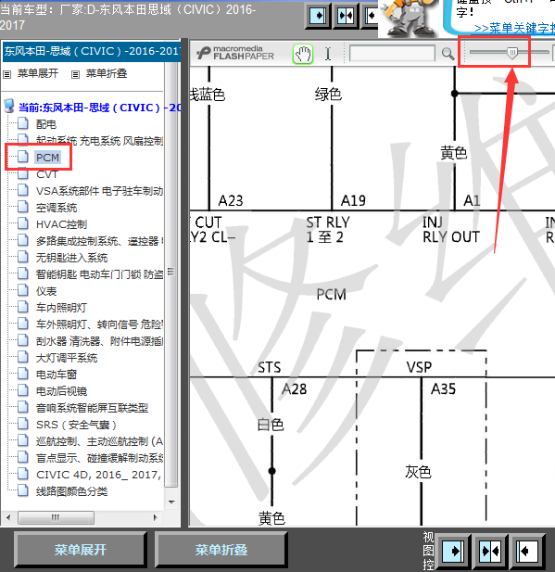Click the bottom expand-right view control button

(x=453, y=551)
